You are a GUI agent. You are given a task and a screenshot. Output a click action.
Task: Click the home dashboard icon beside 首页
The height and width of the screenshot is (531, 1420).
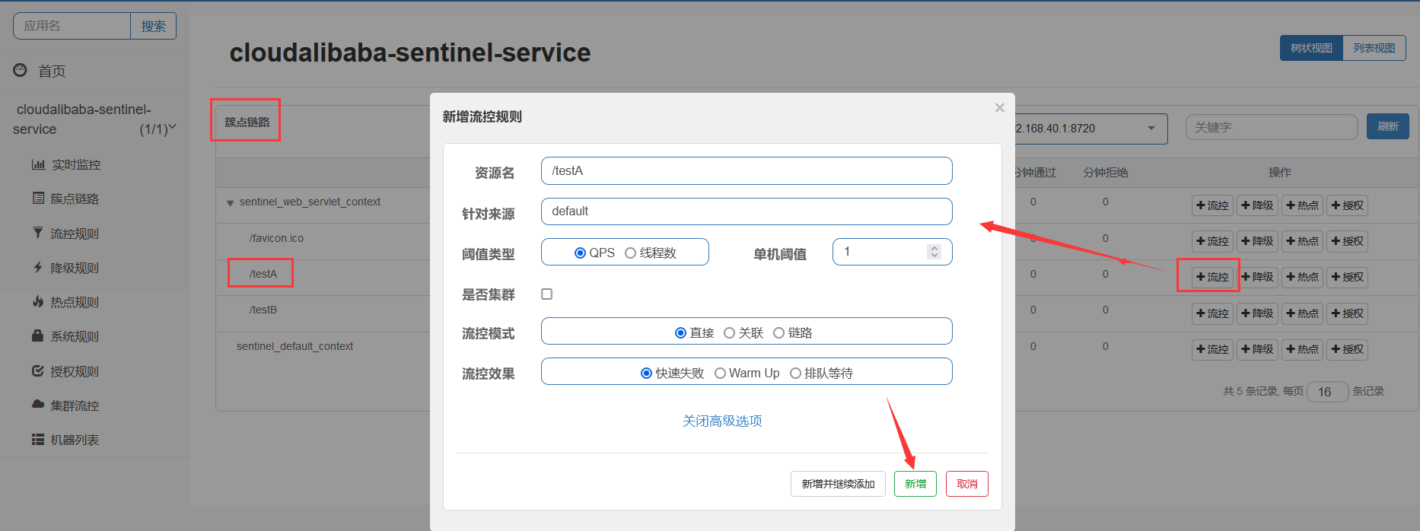point(21,70)
